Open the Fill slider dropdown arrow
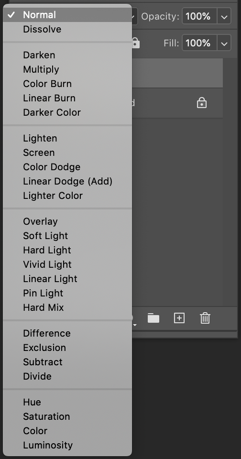Screen dimensions: 241x459 point(224,44)
